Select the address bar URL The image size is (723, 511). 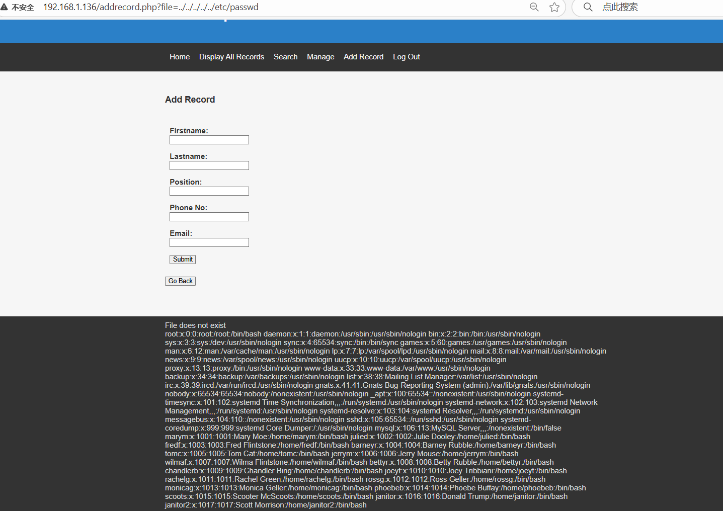[x=151, y=7]
